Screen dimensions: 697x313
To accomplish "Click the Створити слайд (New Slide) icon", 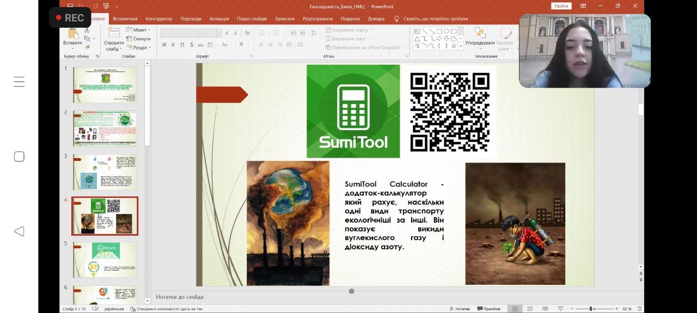I will click(114, 33).
